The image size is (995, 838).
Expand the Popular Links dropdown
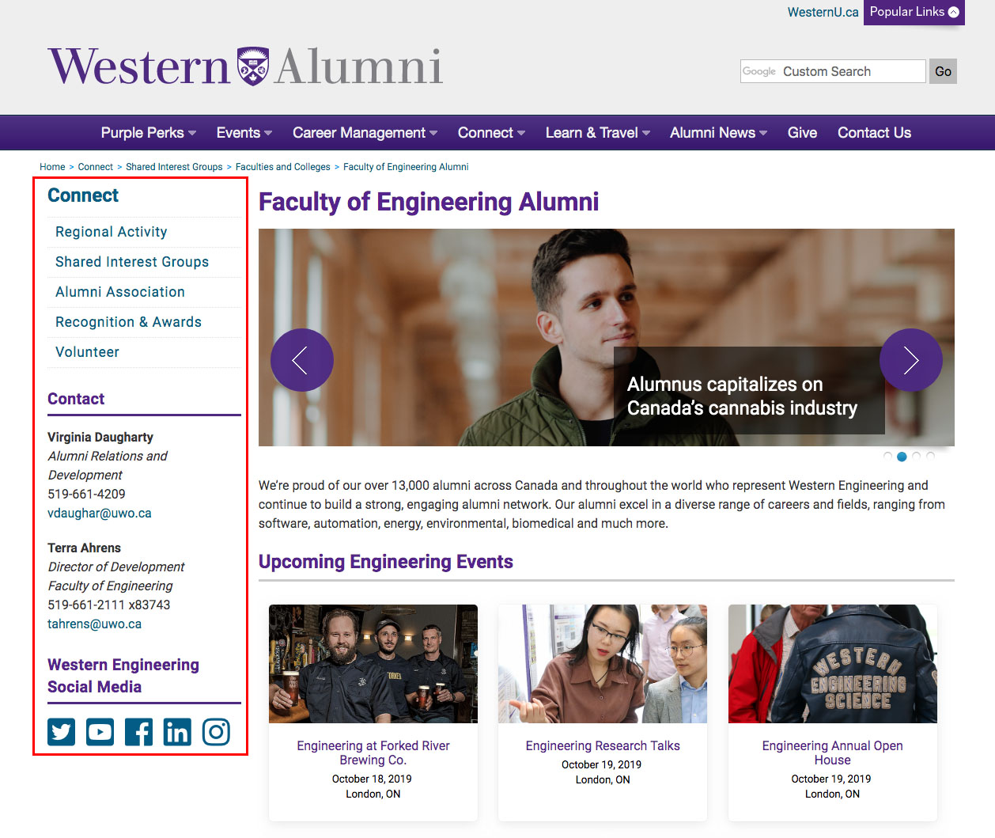click(x=914, y=12)
